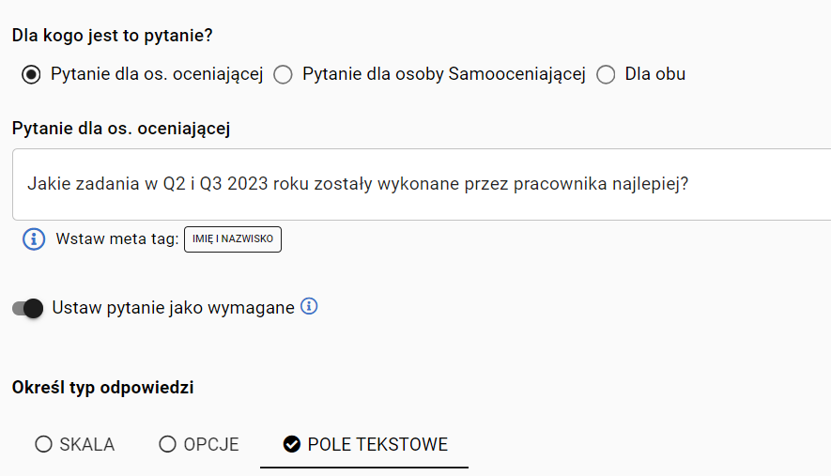This screenshot has height=476, width=831.
Task: Show info icon after "jako wymagane" label
Action: [x=309, y=306]
